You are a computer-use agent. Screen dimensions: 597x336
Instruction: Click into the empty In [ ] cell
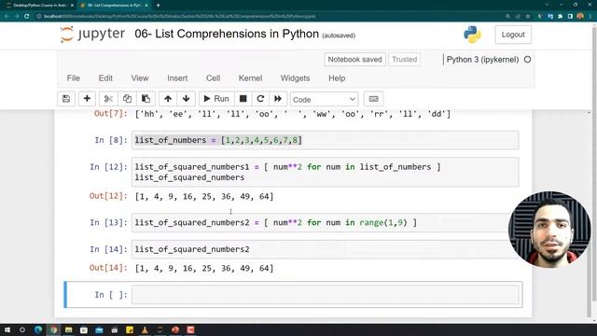point(326,295)
